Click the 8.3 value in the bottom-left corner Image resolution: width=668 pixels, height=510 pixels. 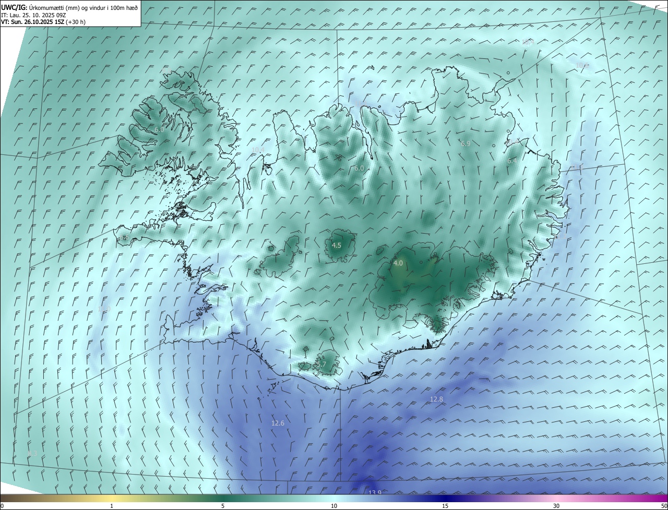coord(32,453)
